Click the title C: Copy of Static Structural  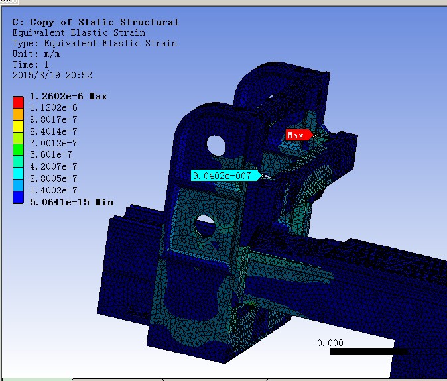(96, 22)
